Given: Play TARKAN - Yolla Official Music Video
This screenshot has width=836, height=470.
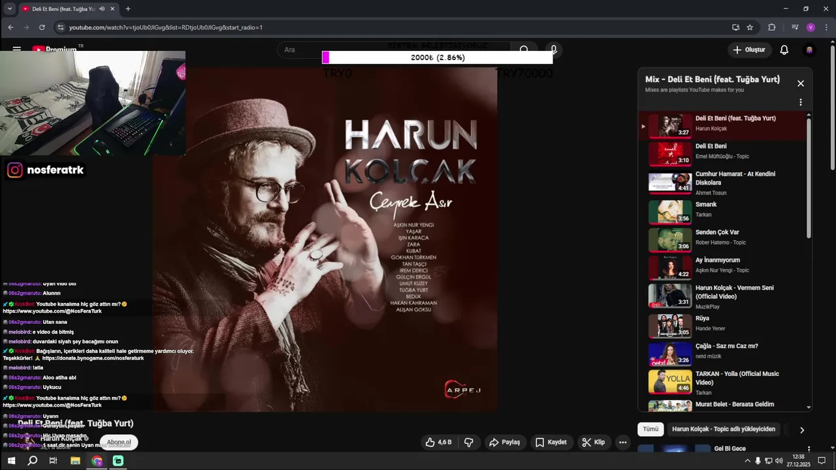Looking at the screenshot, I should coord(723,383).
